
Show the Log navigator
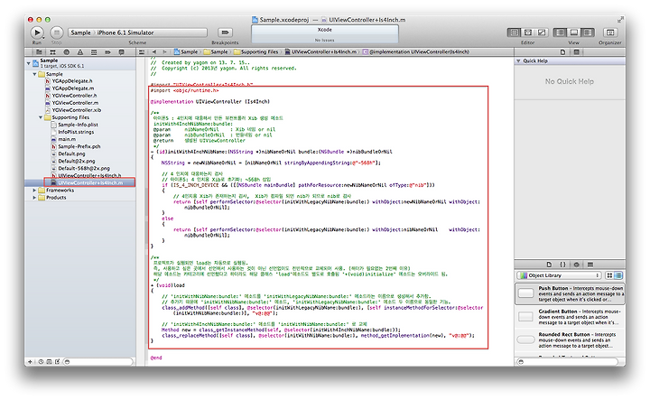pos(122,52)
